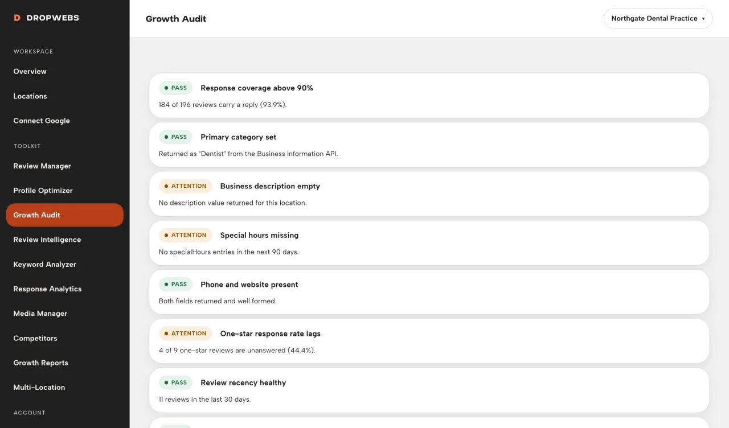729x428 pixels.
Task: Select the 'Special hours missing' heading
Action: click(259, 235)
